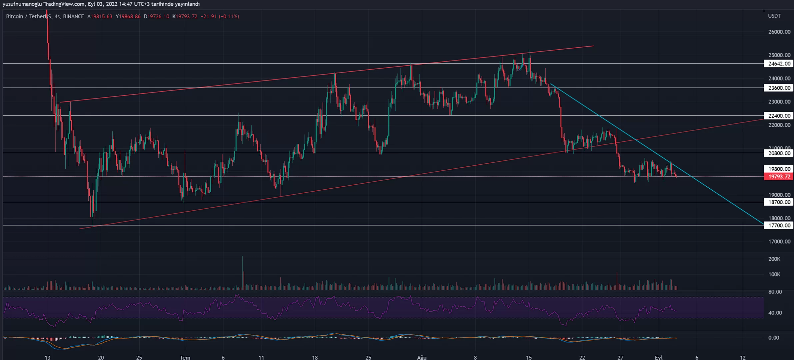Screen dimensions: 794x360
Task: Click the Eyl month marker on time axis
Action: pyautogui.click(x=658, y=357)
